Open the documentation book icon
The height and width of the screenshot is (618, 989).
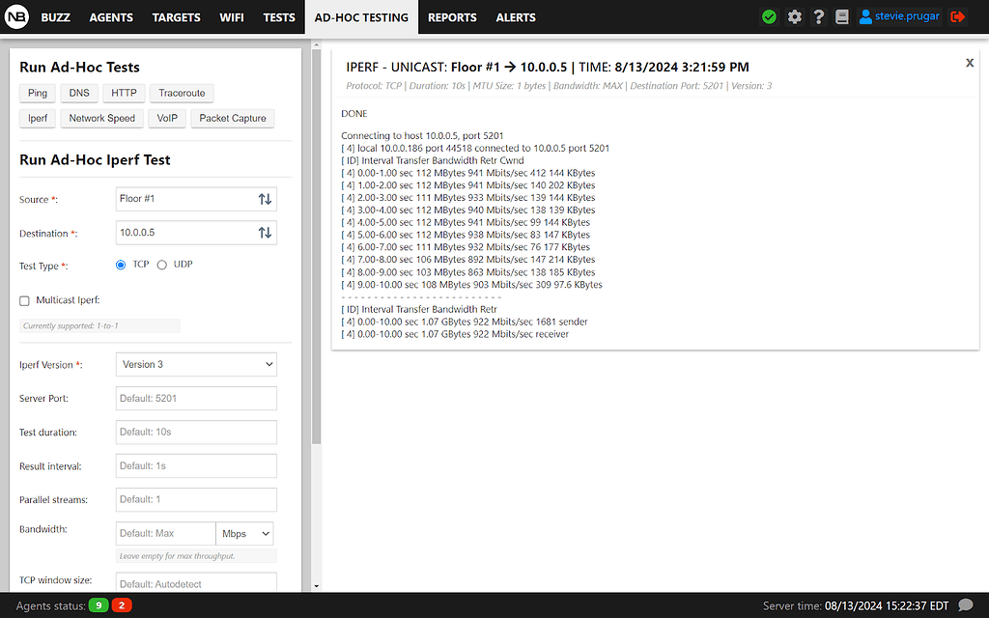pyautogui.click(x=841, y=16)
